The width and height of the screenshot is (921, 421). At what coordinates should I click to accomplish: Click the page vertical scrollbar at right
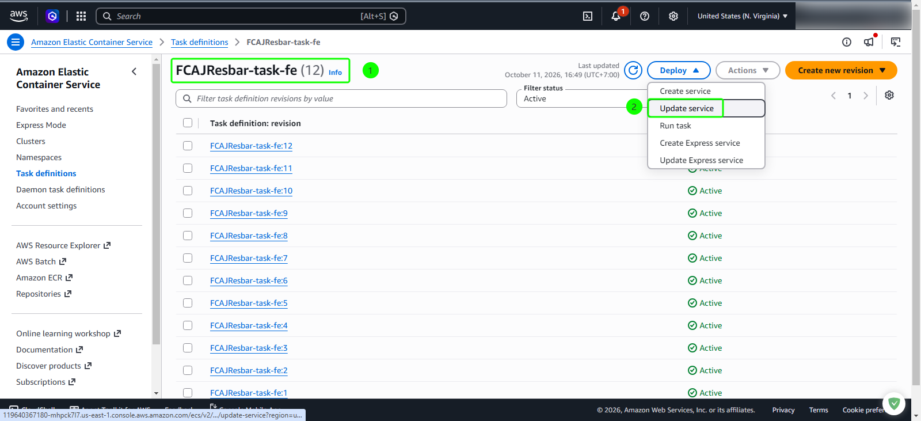point(916,196)
